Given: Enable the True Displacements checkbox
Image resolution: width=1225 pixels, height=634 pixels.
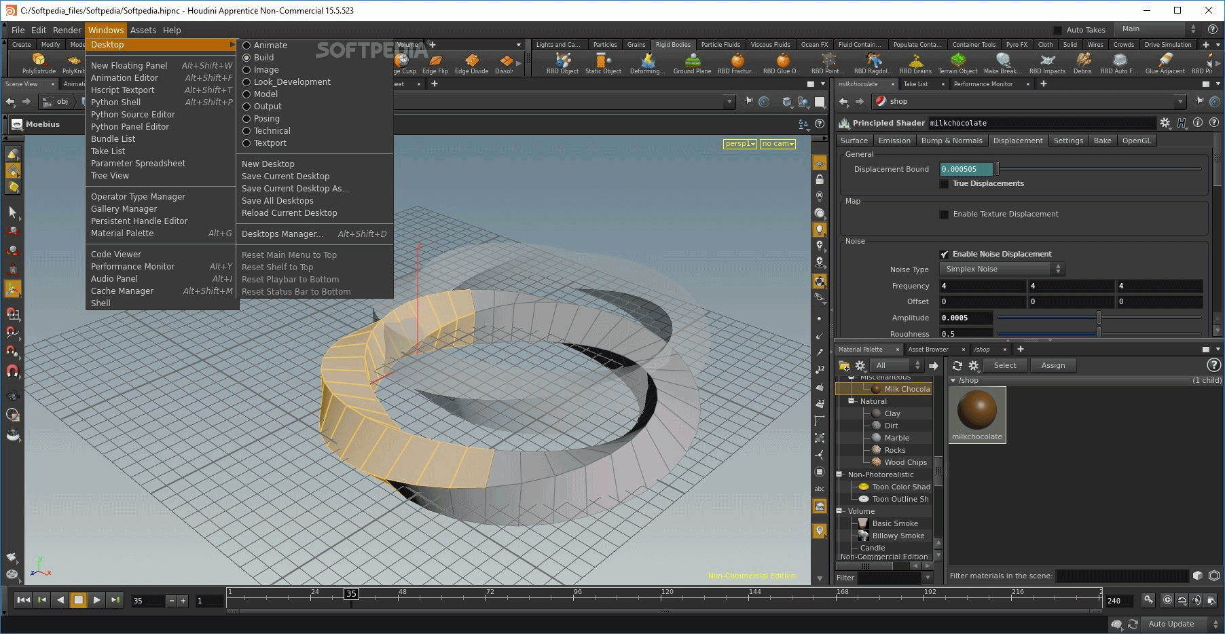Looking at the screenshot, I should coord(944,184).
